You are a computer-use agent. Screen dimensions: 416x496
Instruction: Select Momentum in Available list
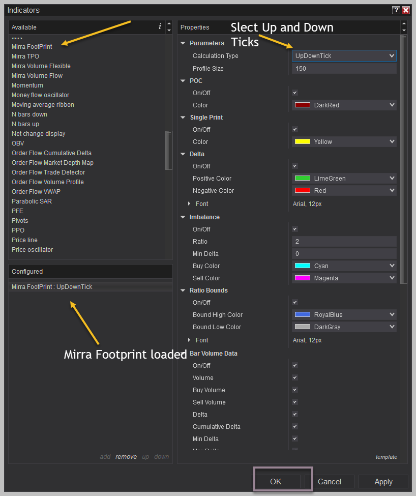coord(27,85)
